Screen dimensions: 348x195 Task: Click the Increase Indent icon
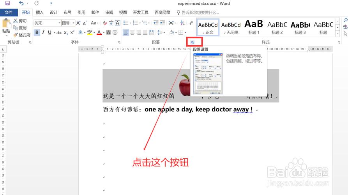[163, 23]
